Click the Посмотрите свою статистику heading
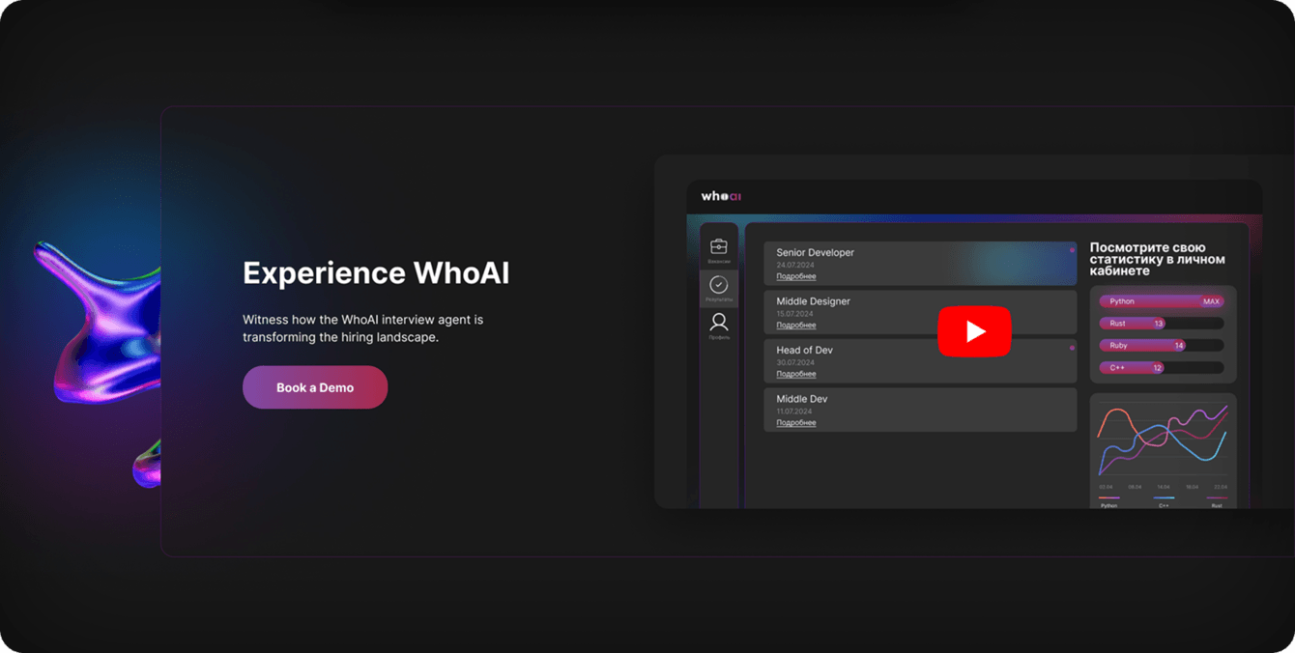This screenshot has width=1295, height=653. coord(1158,259)
